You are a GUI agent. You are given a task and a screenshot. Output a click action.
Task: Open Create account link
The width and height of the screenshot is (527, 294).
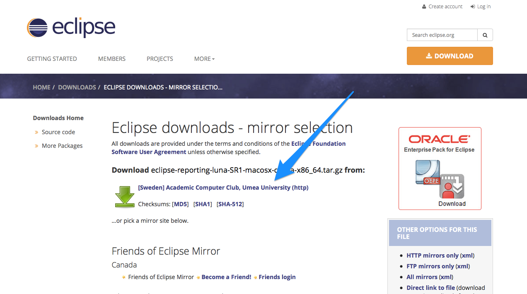click(x=442, y=7)
